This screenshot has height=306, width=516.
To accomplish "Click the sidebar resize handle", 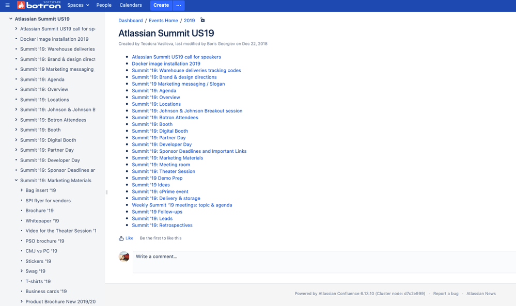I will tap(106, 192).
